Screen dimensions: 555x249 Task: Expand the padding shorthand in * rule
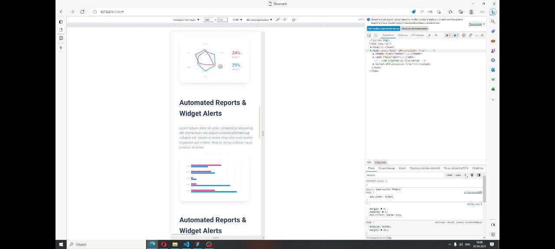click(382, 212)
